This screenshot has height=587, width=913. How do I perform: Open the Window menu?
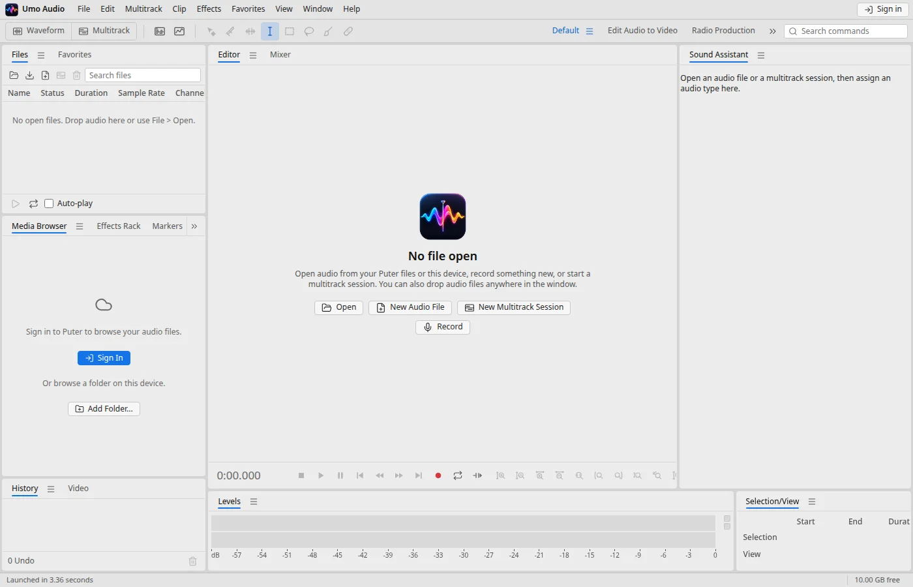pos(318,9)
